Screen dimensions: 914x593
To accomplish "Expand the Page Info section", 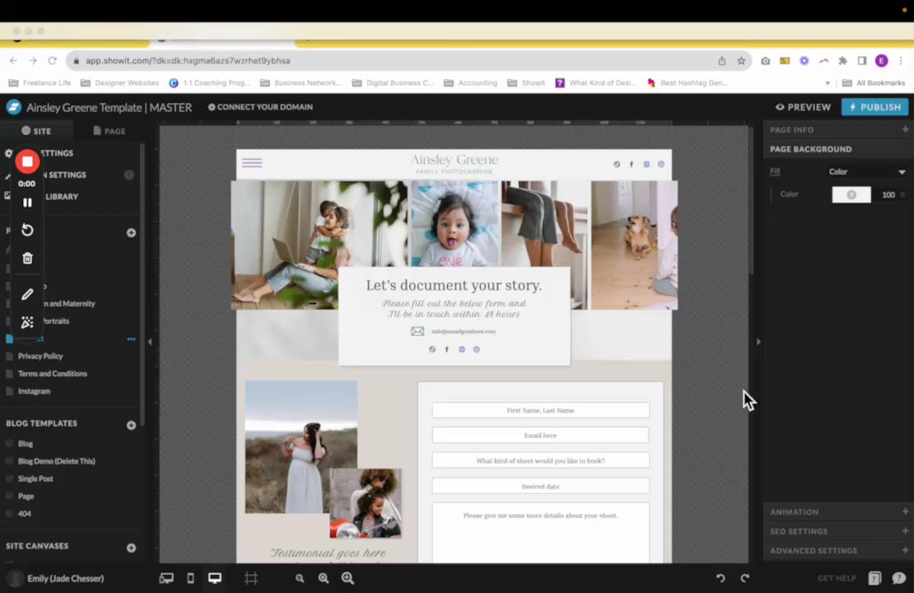I will pyautogui.click(x=905, y=129).
